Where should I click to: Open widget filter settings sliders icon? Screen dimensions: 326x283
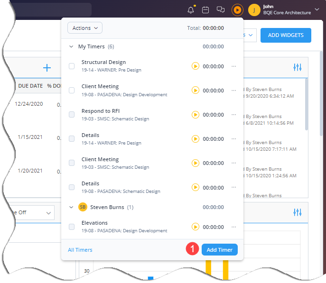pyautogui.click(x=298, y=68)
